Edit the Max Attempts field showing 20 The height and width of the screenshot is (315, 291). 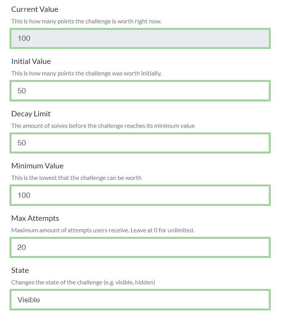[x=140, y=247]
